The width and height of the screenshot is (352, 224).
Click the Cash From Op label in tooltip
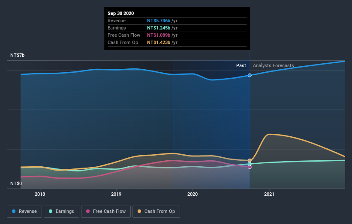123,42
